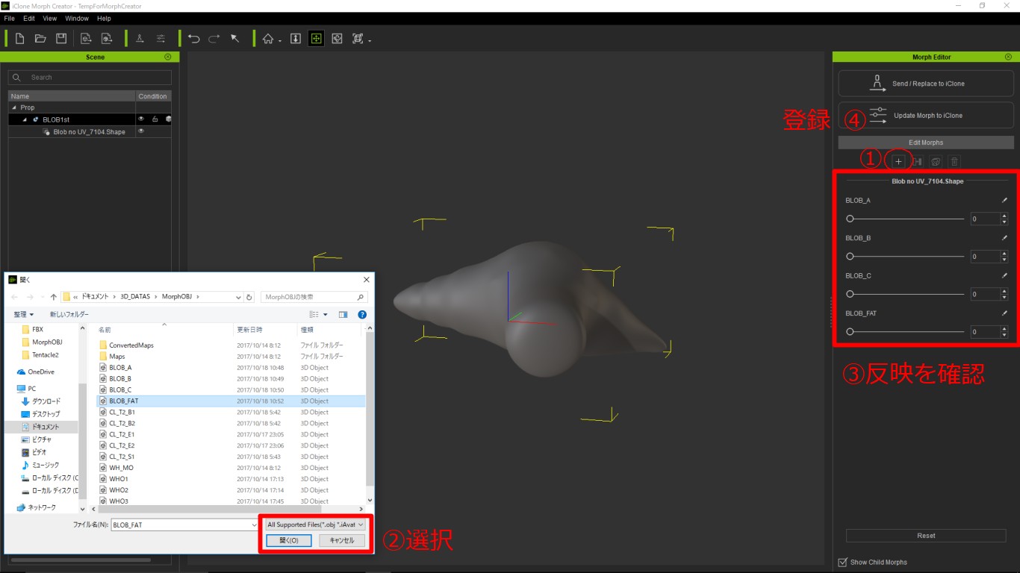
Task: Click the rotate tool icon in toolbar
Action: [x=337, y=39]
